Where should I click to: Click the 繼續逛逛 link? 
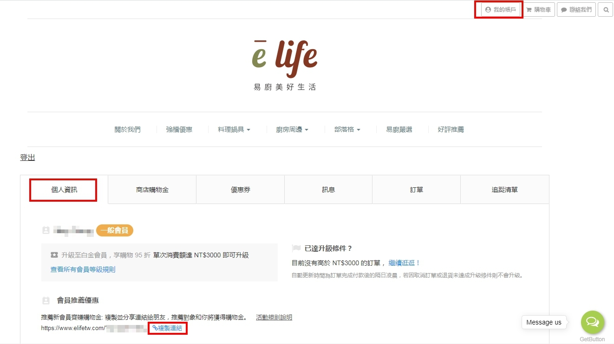pos(405,263)
